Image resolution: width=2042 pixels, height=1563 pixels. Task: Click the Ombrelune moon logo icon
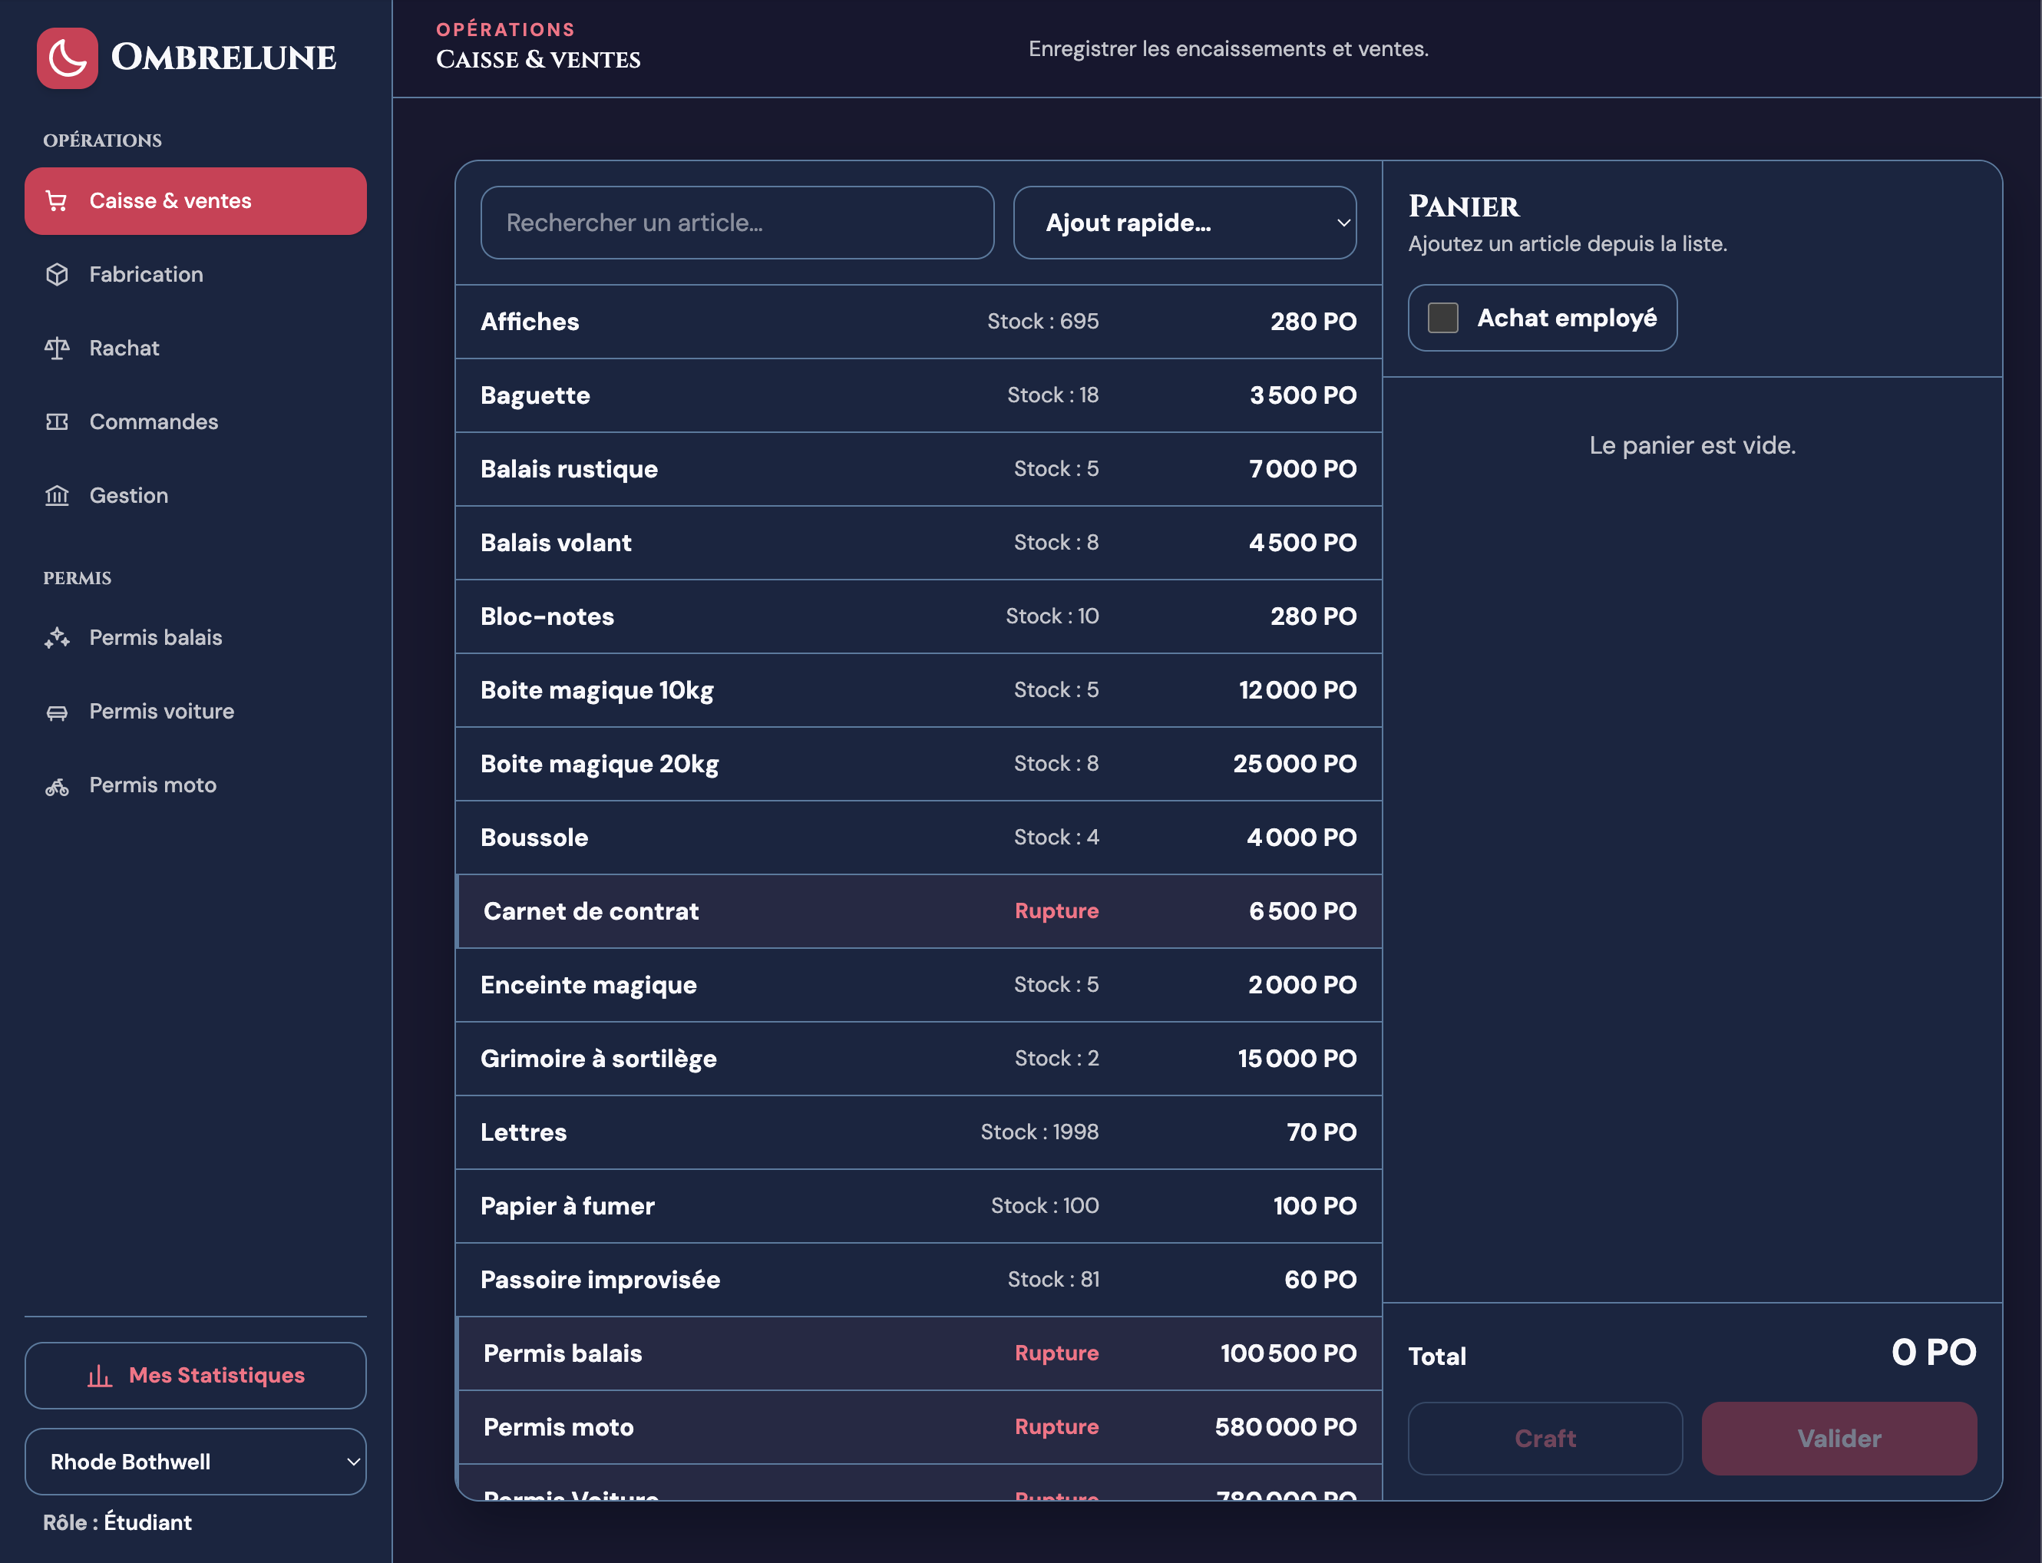tap(67, 58)
